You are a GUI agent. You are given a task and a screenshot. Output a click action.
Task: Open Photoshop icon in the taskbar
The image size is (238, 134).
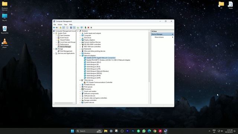[133, 131]
